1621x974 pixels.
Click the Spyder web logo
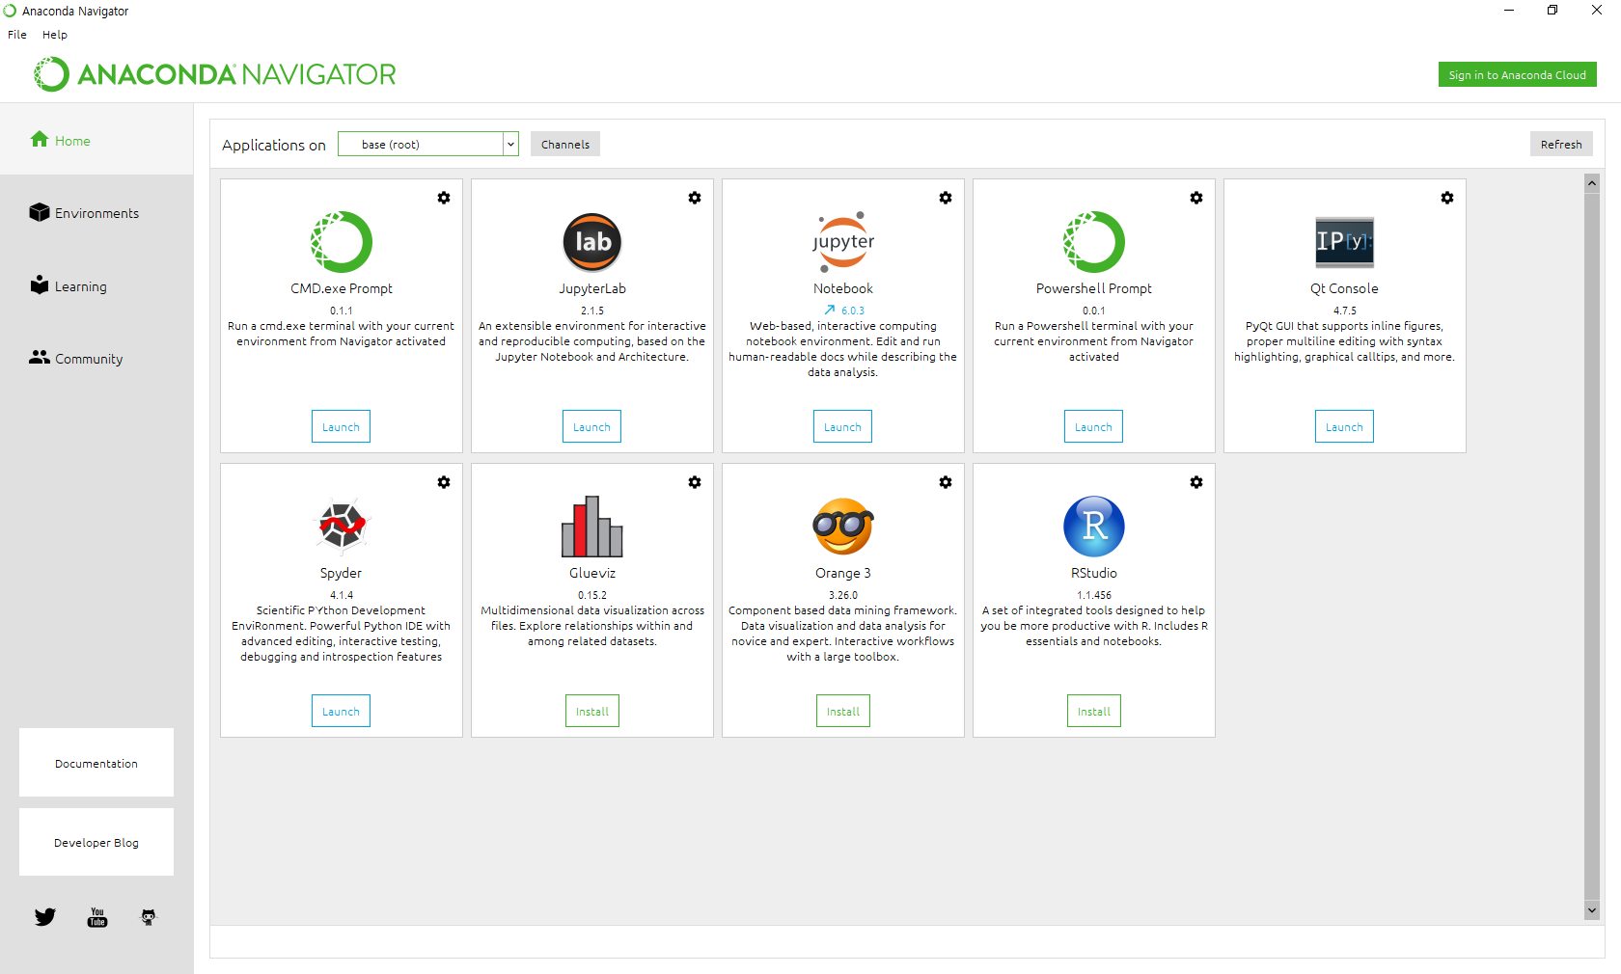pos(342,527)
